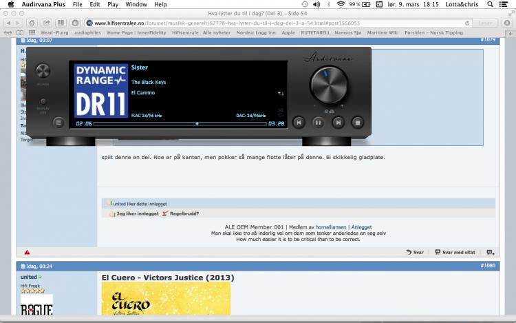
Task: Open the Window menu
Action: (x=136, y=4)
